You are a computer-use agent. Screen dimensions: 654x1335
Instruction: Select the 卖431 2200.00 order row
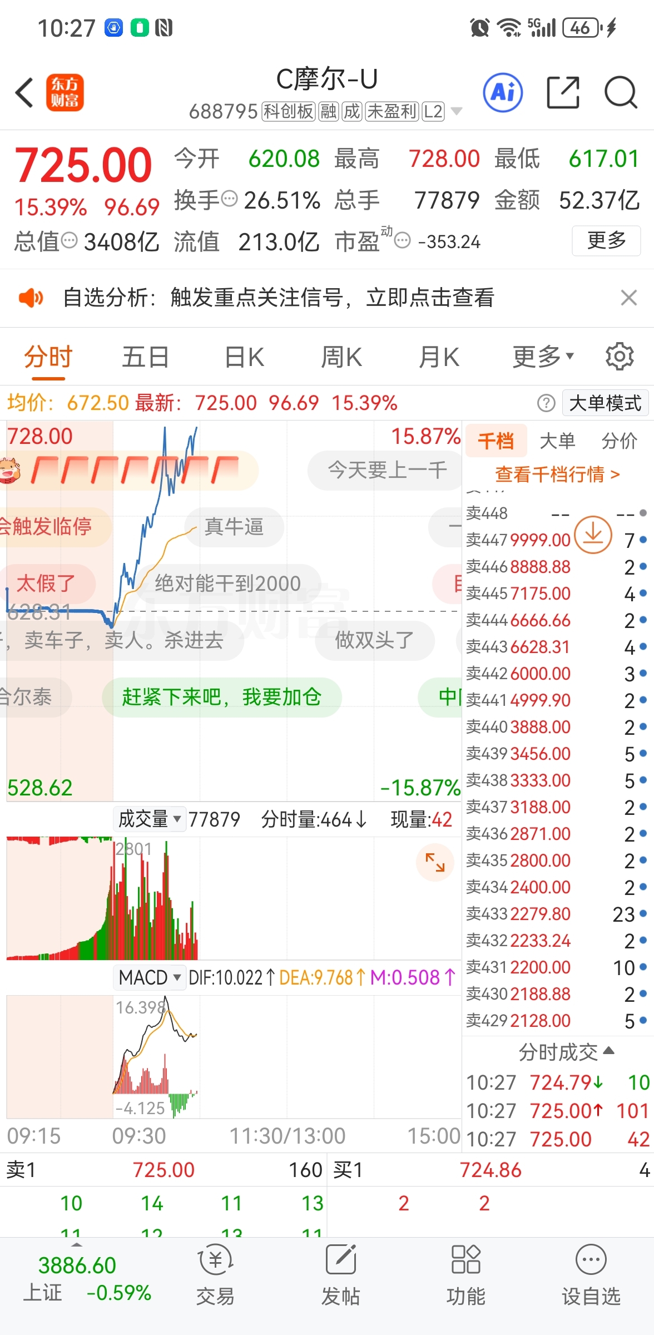point(557,967)
